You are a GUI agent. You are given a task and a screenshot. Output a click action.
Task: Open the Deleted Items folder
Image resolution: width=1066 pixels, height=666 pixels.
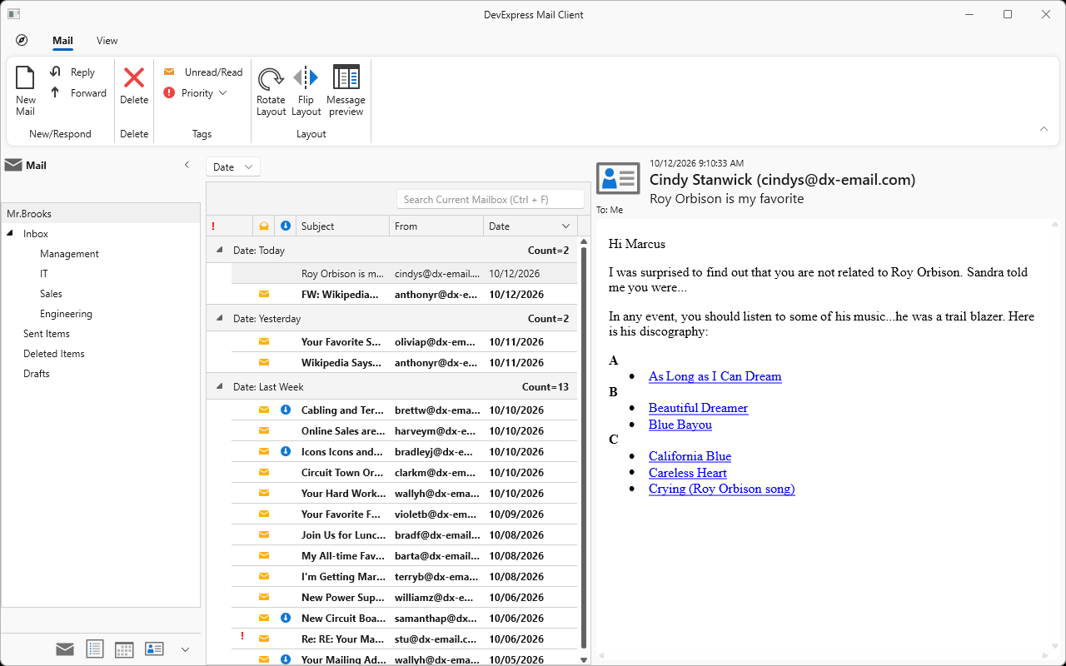54,354
